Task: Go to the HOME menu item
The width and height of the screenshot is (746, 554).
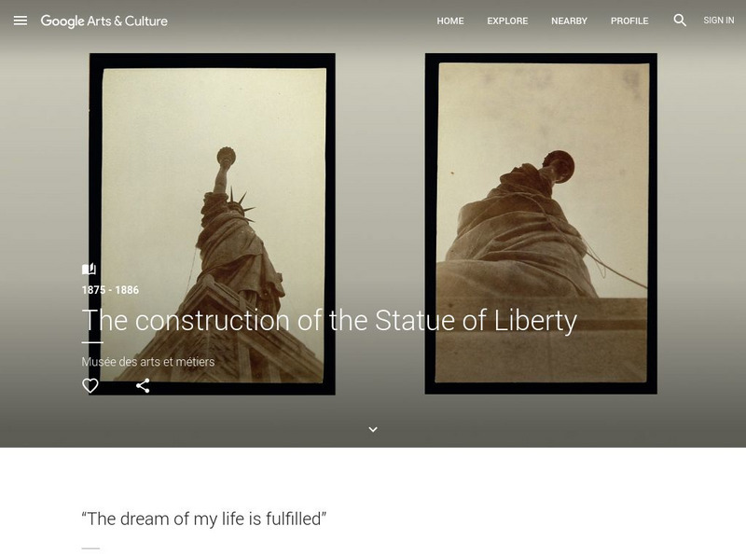Action: click(450, 21)
